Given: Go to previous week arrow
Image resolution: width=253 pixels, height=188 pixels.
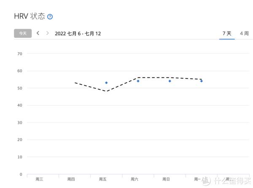Looking at the screenshot, I should click(38, 33).
